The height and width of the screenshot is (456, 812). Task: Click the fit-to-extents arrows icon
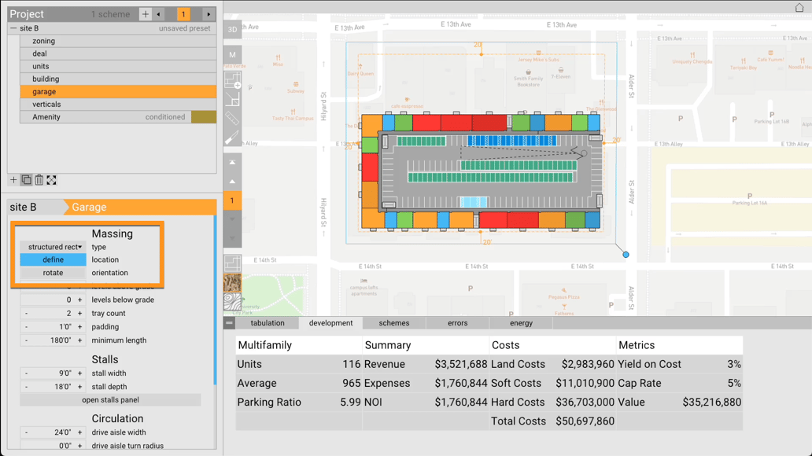pyautogui.click(x=51, y=180)
